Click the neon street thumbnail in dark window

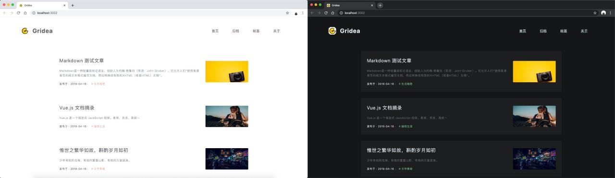tap(534, 159)
